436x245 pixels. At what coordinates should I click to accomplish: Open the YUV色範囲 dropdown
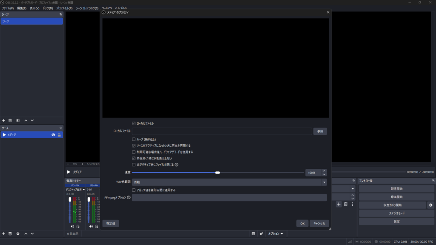tap(229, 182)
